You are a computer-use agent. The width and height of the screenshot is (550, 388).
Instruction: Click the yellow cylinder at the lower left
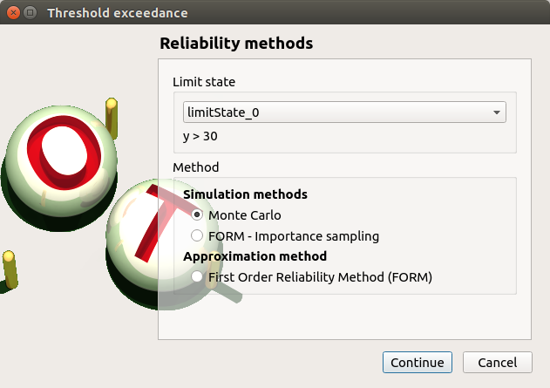click(x=10, y=269)
